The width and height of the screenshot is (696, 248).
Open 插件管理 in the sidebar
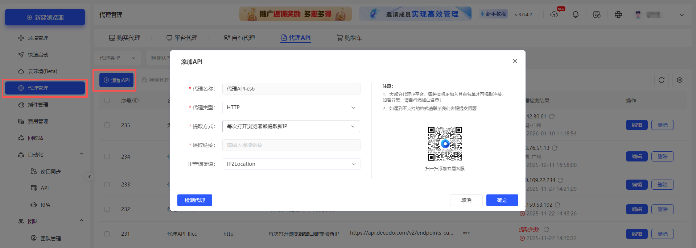click(38, 105)
